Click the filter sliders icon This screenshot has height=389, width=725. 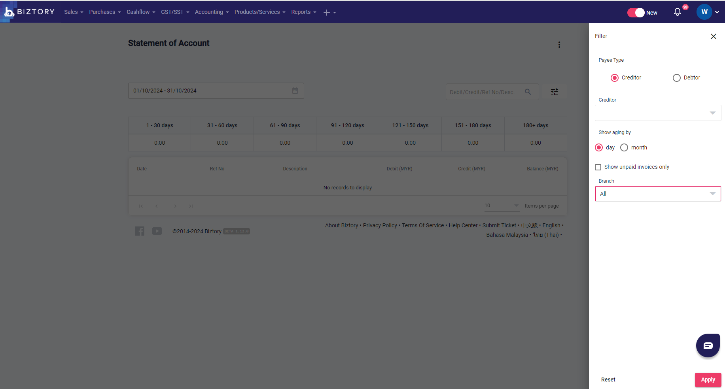click(555, 92)
